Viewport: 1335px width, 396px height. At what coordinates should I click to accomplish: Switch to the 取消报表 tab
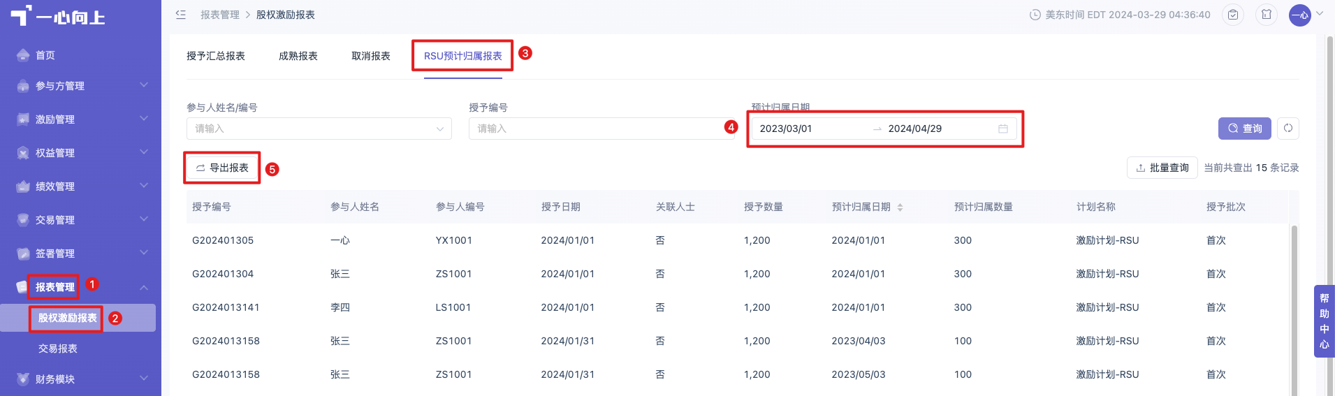pos(371,56)
